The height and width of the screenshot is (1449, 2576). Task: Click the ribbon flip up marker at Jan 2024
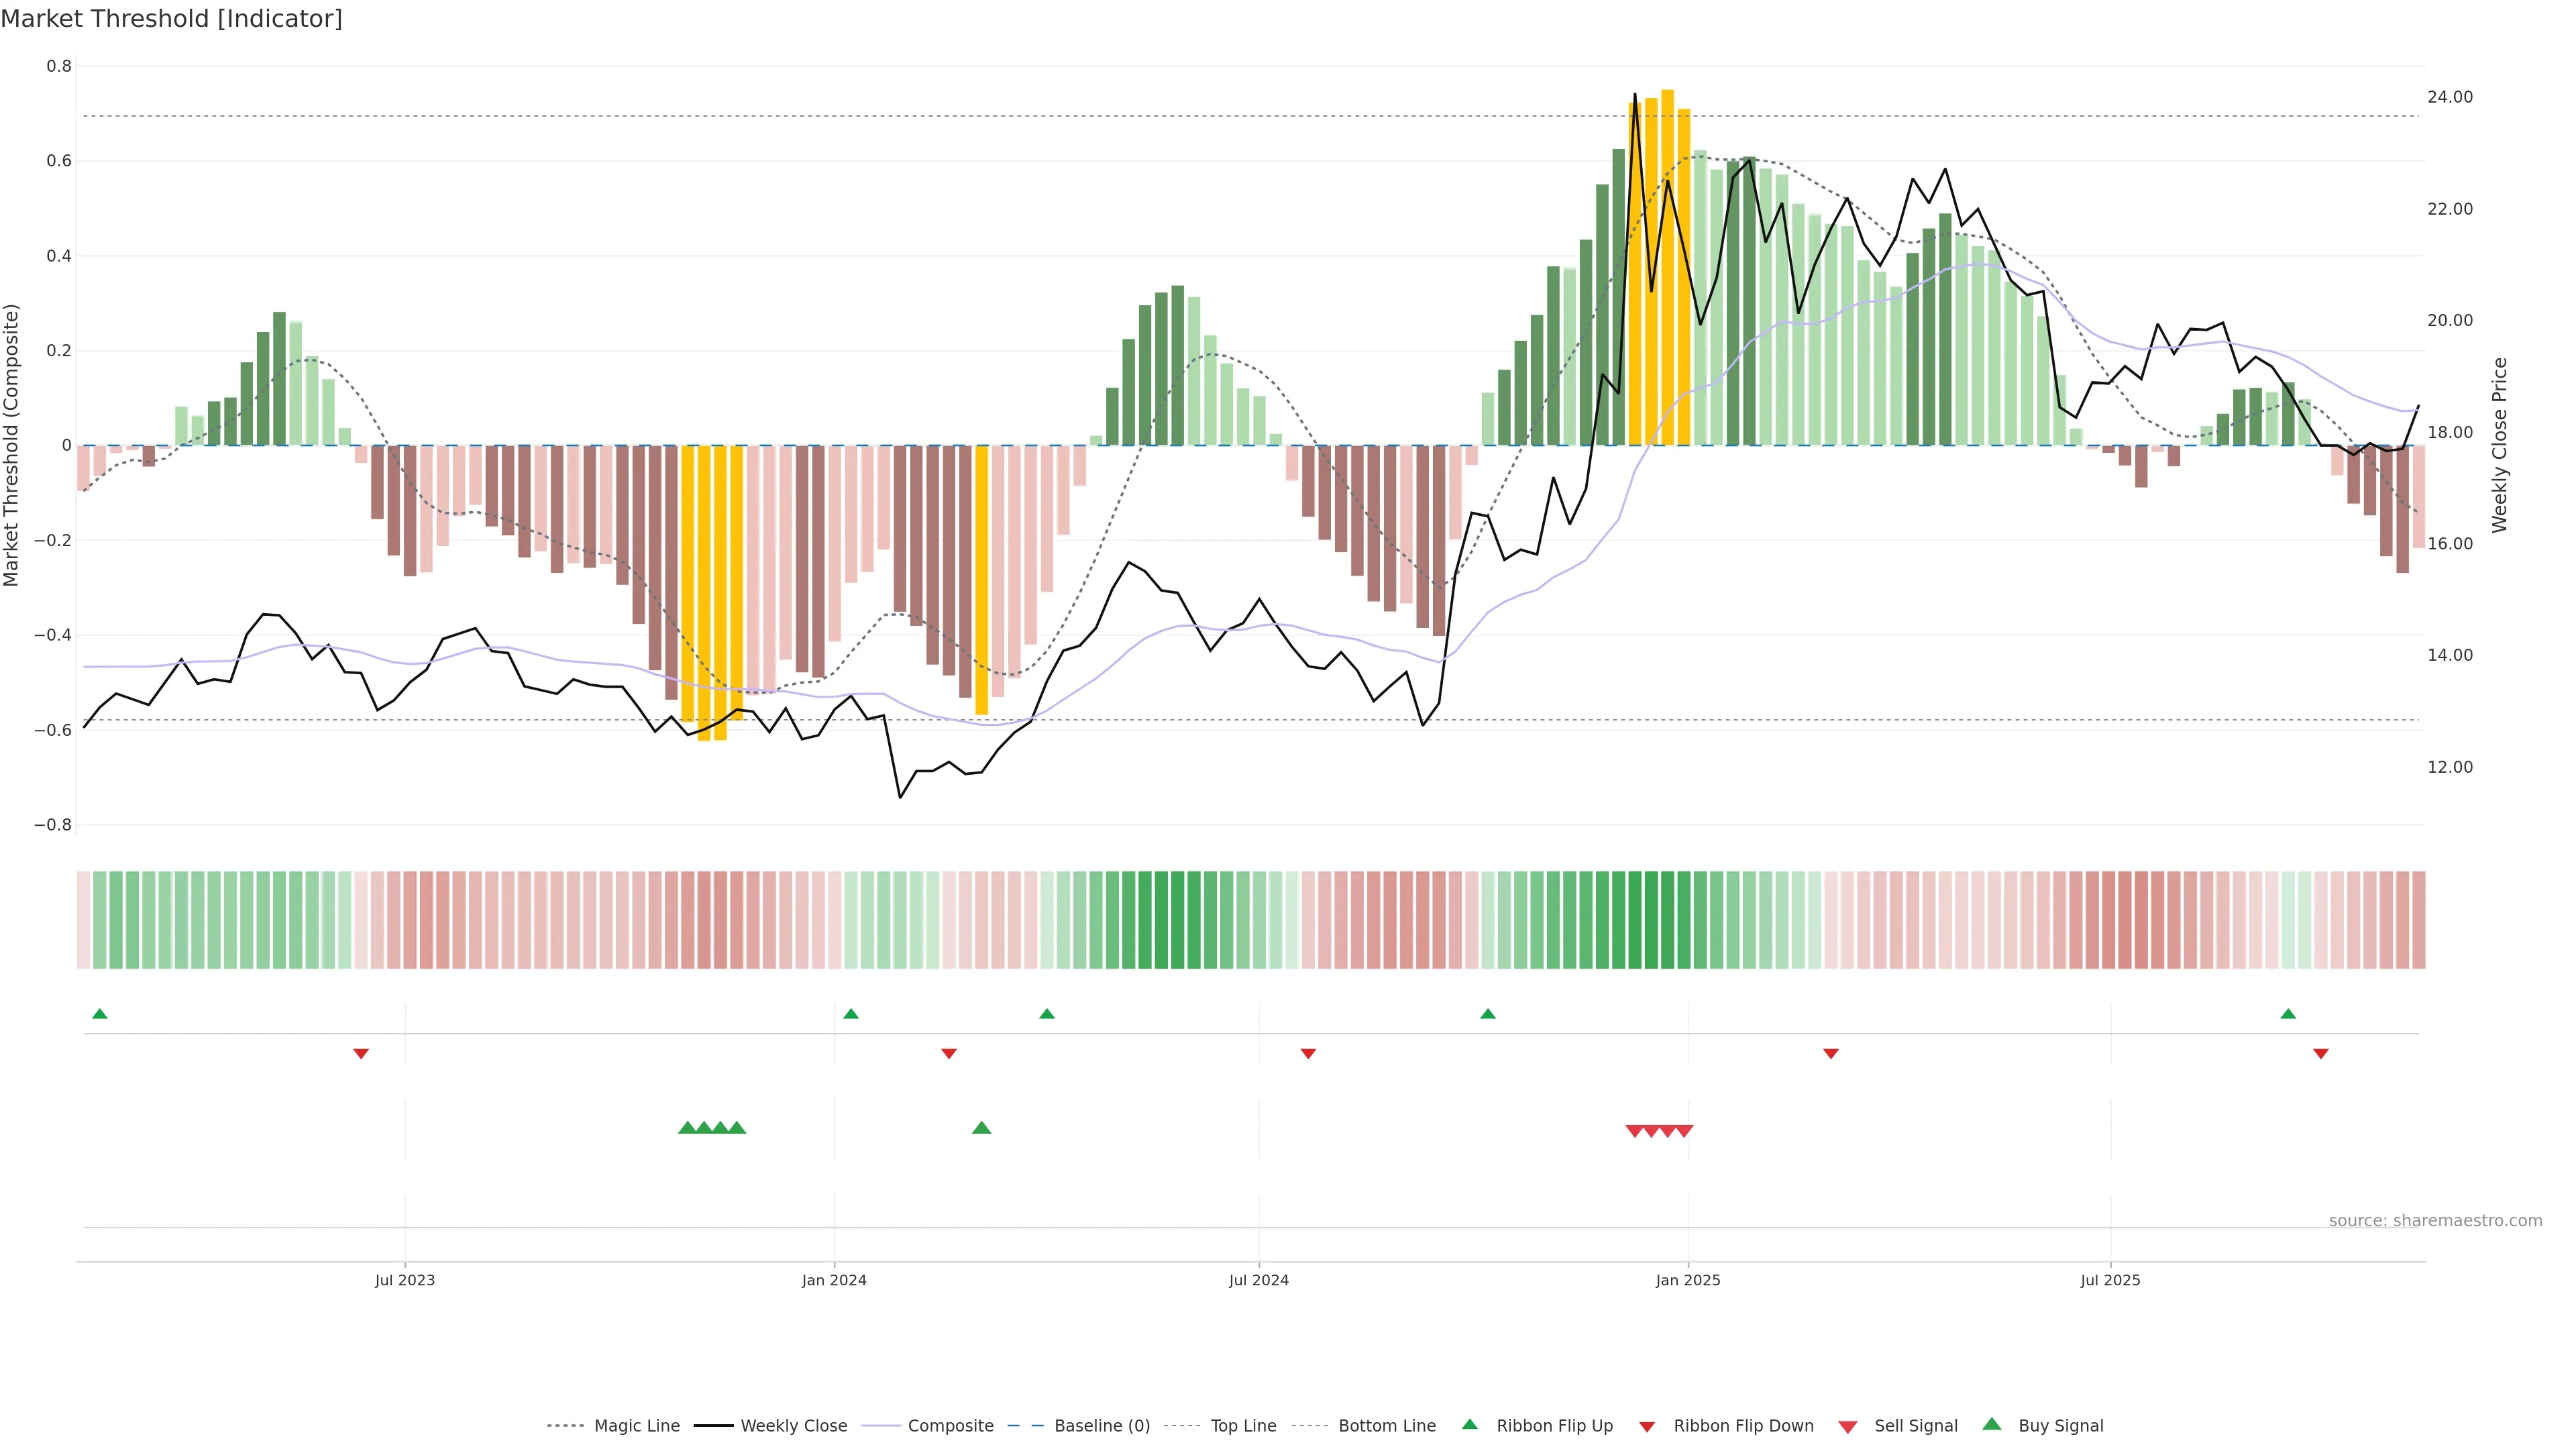tap(850, 1014)
